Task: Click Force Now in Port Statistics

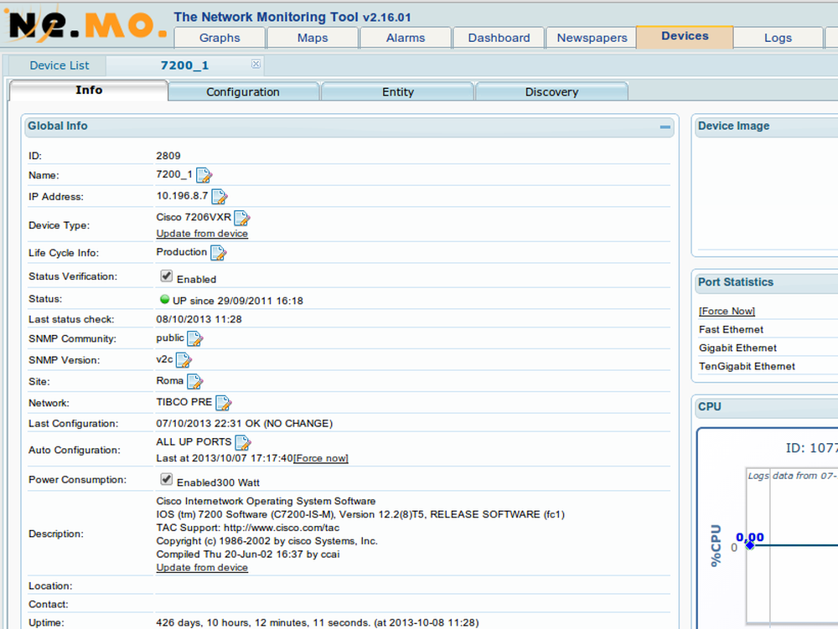Action: tap(727, 311)
